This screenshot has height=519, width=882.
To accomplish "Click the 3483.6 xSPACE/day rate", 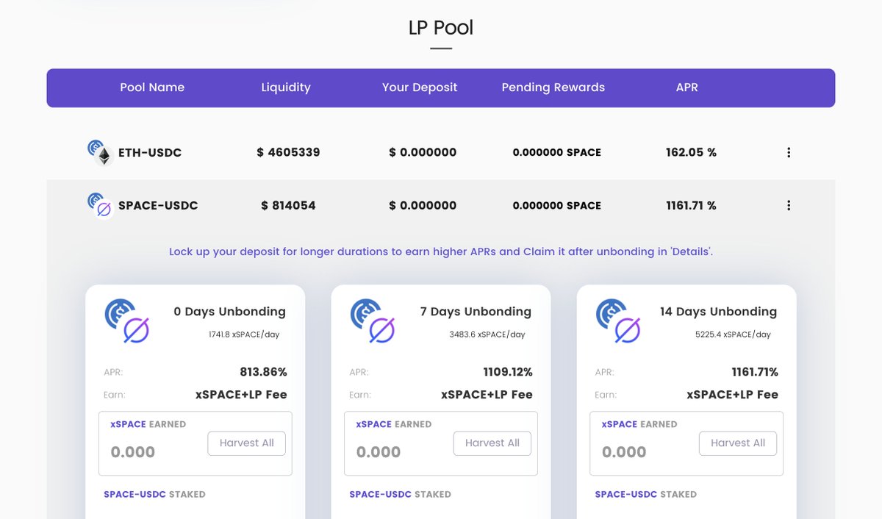I will [x=487, y=334].
